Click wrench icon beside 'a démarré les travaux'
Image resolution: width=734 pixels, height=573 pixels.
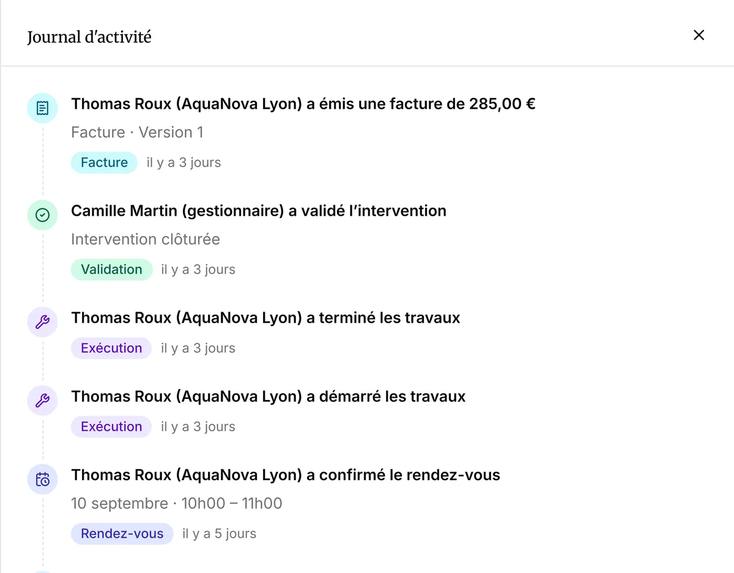pyautogui.click(x=42, y=401)
